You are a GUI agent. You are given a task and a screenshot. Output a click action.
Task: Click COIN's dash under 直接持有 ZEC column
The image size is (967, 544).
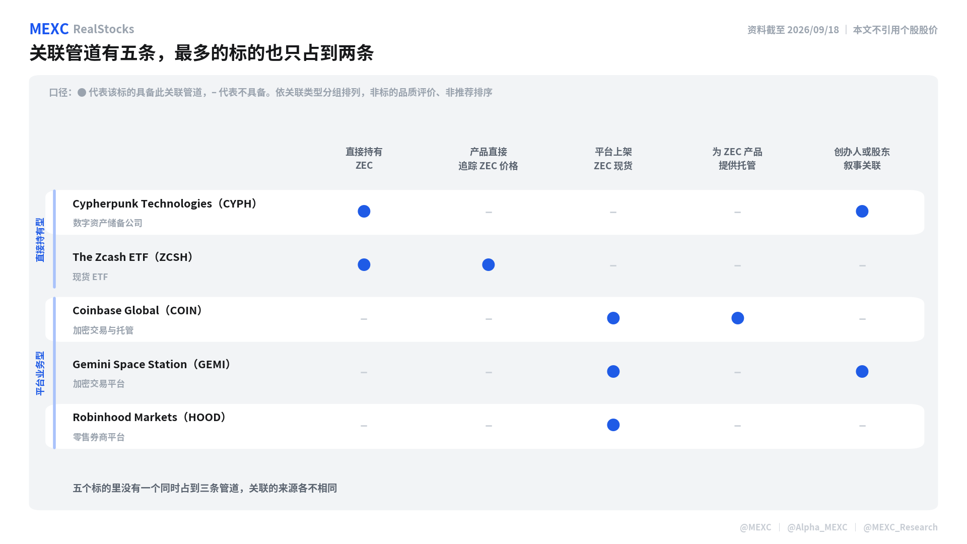click(364, 319)
